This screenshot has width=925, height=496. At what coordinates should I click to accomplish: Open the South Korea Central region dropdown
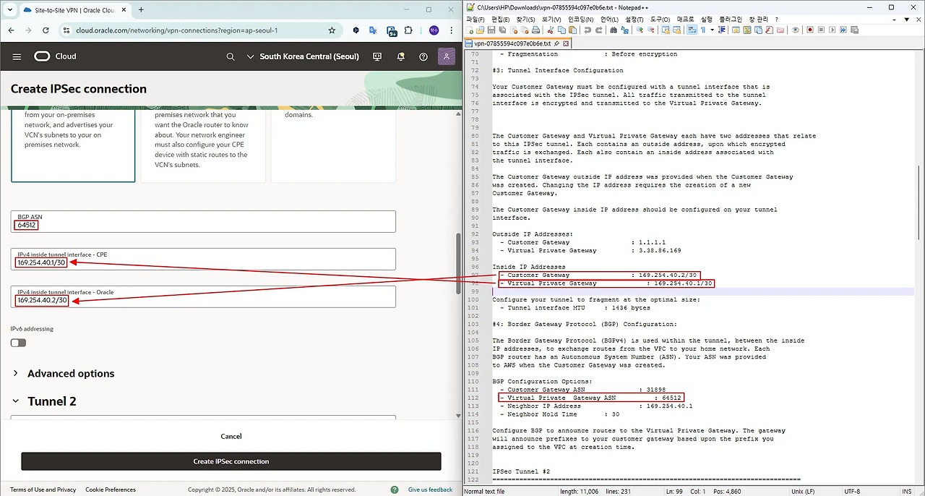click(x=302, y=56)
